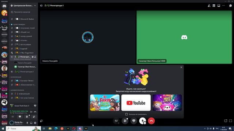Show chat bubble icon in call header

coord(231,6)
